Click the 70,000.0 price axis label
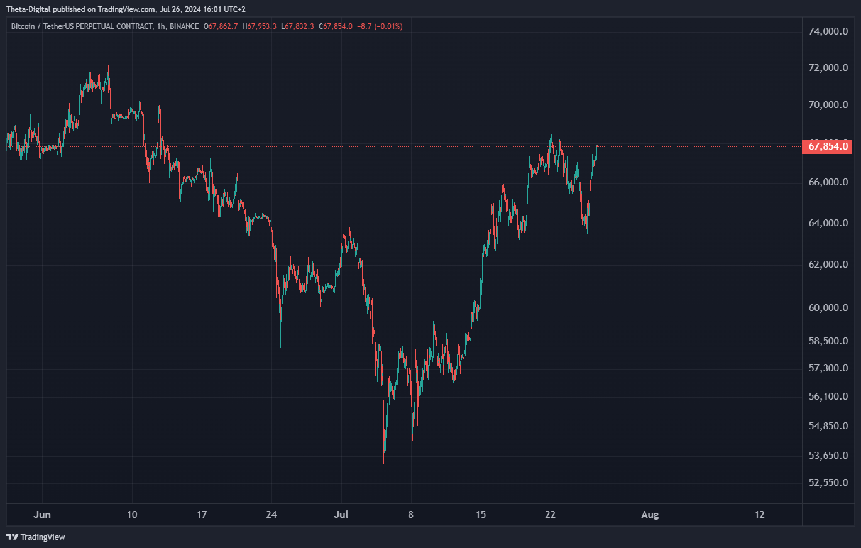The image size is (861, 548). tap(828, 105)
